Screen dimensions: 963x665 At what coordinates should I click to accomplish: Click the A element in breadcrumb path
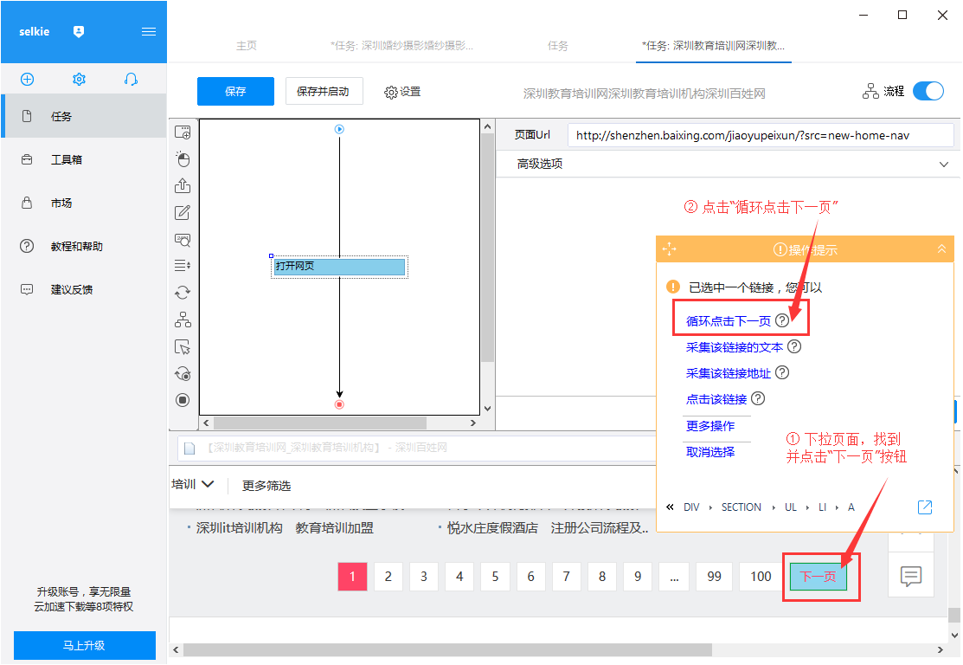[851, 507]
